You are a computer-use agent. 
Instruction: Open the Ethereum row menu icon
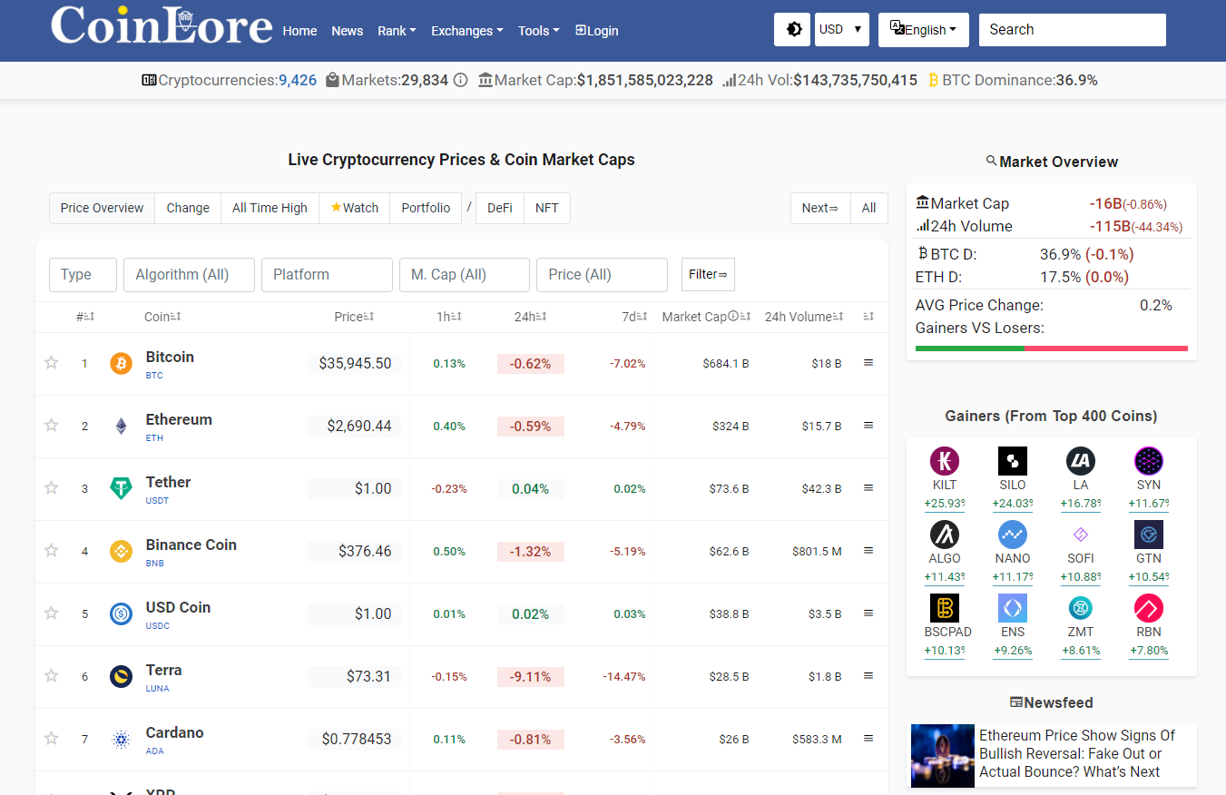[868, 426]
